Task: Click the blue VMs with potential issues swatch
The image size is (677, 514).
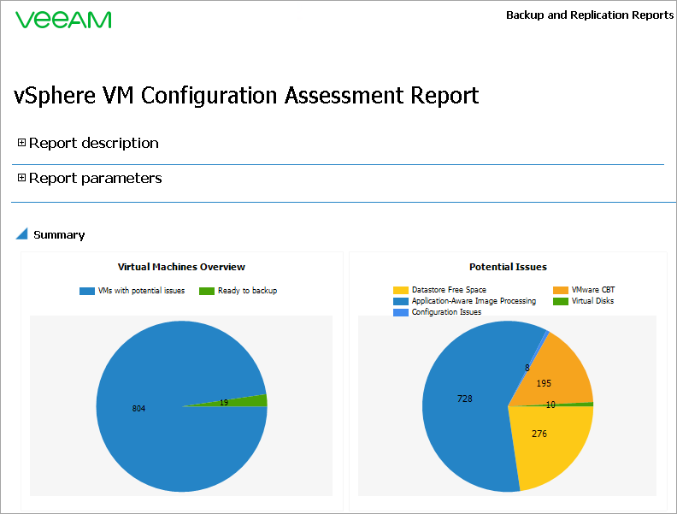Action: pyautogui.click(x=87, y=291)
